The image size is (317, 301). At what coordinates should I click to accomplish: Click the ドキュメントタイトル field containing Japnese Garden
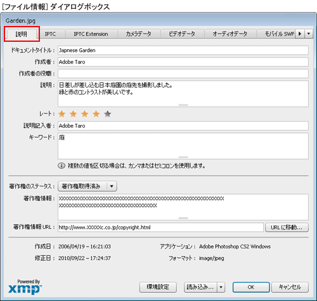[x=183, y=50]
